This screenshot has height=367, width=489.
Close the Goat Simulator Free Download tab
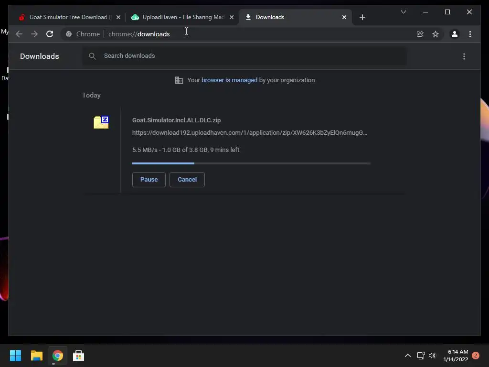pyautogui.click(x=118, y=17)
